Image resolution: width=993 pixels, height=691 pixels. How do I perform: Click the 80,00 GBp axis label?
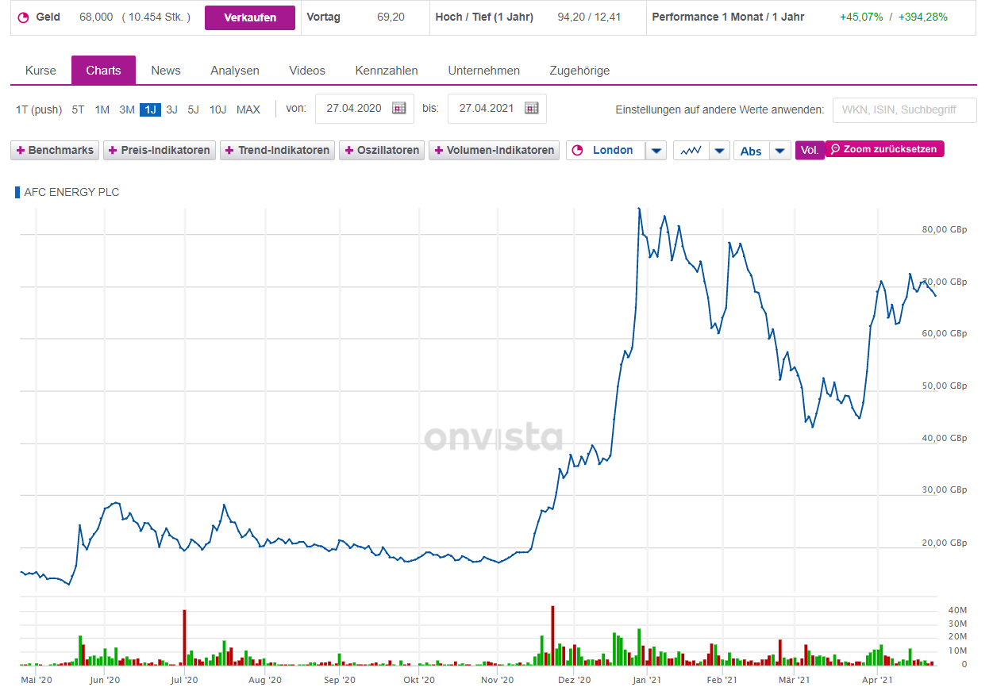[x=945, y=229]
